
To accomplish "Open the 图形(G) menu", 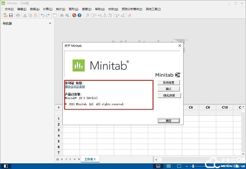I will pos(73,9).
